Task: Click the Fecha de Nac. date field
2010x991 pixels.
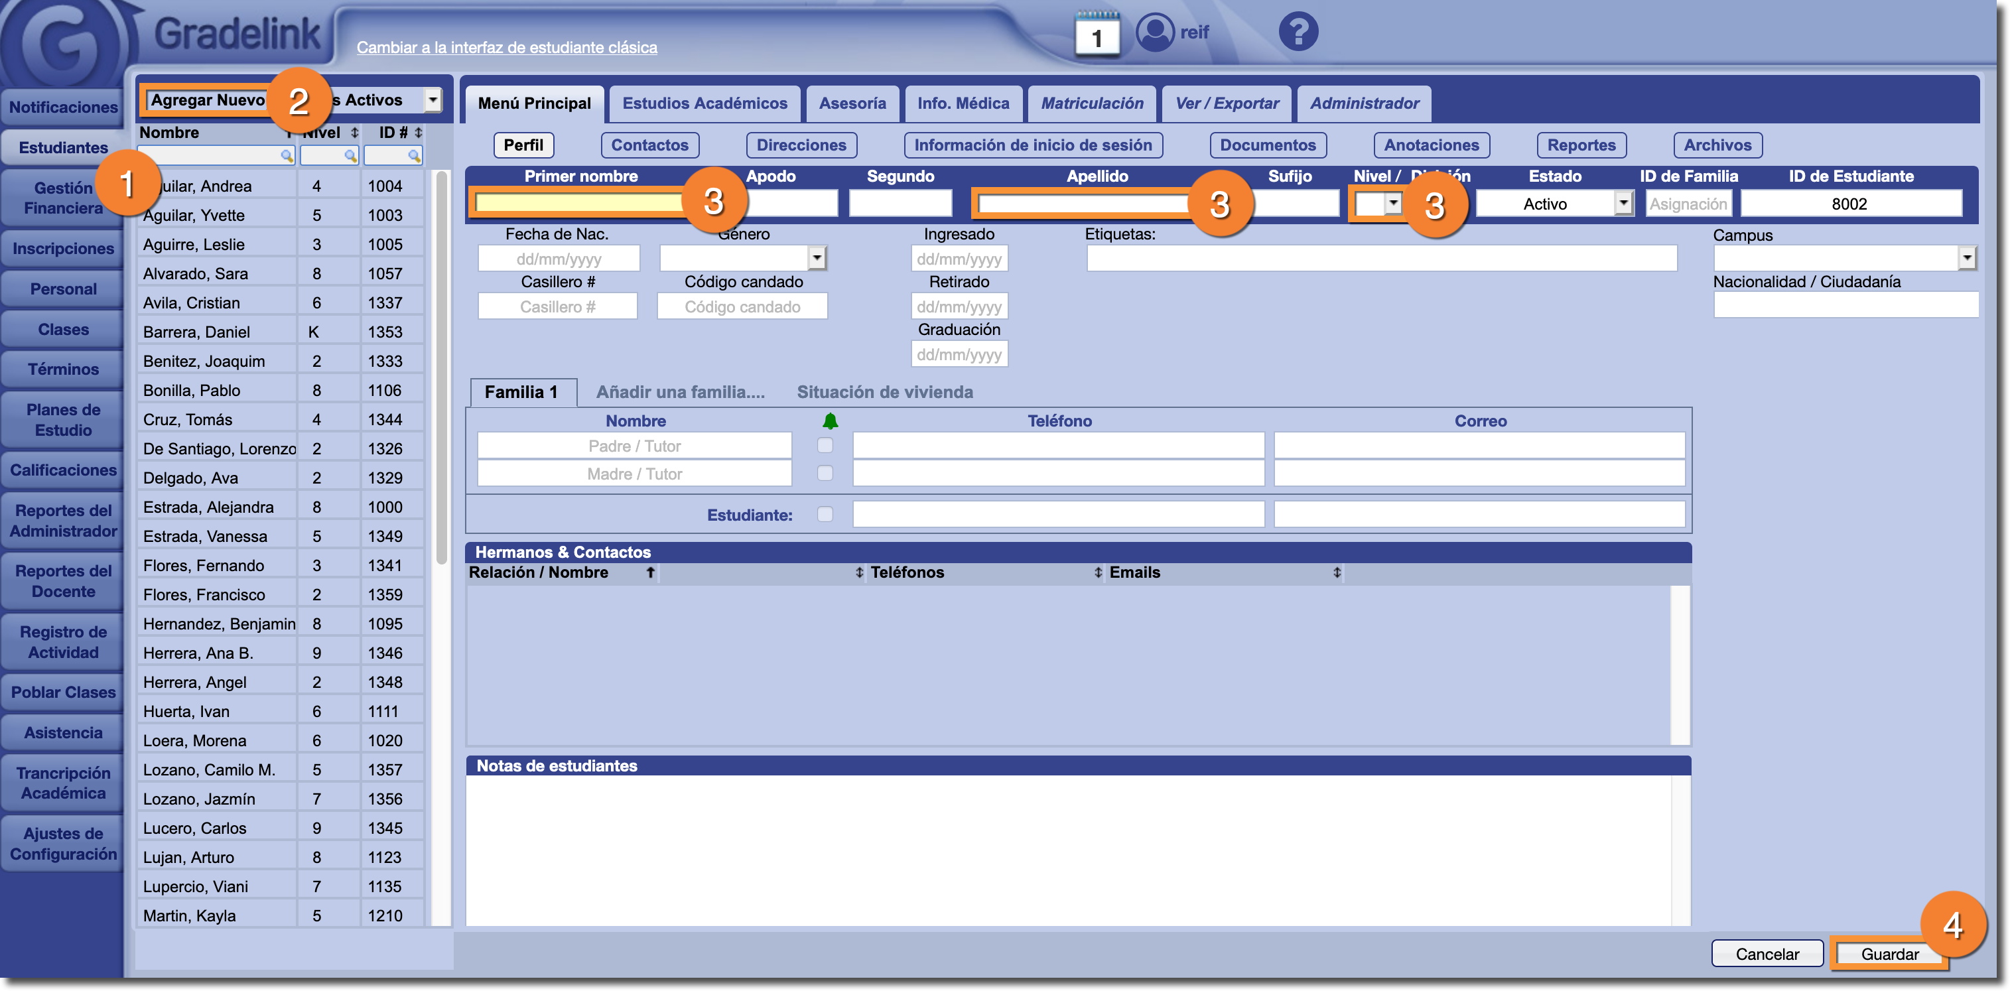Action: coord(558,259)
